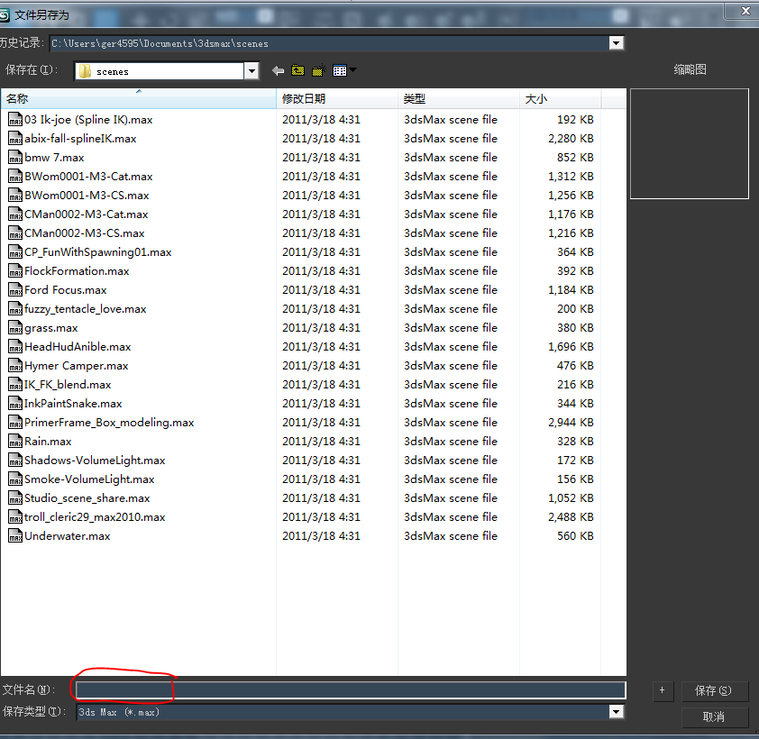Select file icon of Underwater.max
Screen dimensions: 759x739
[x=15, y=535]
